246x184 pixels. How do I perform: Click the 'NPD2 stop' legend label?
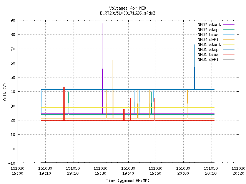(x=208, y=30)
